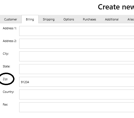
Task: Click the City input field
Action: (77, 56)
